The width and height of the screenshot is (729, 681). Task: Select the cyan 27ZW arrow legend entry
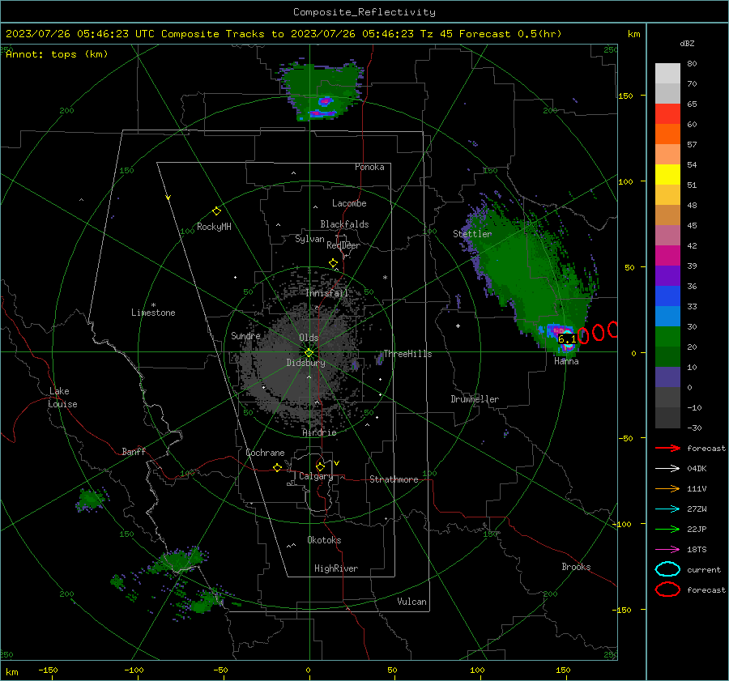(667, 509)
